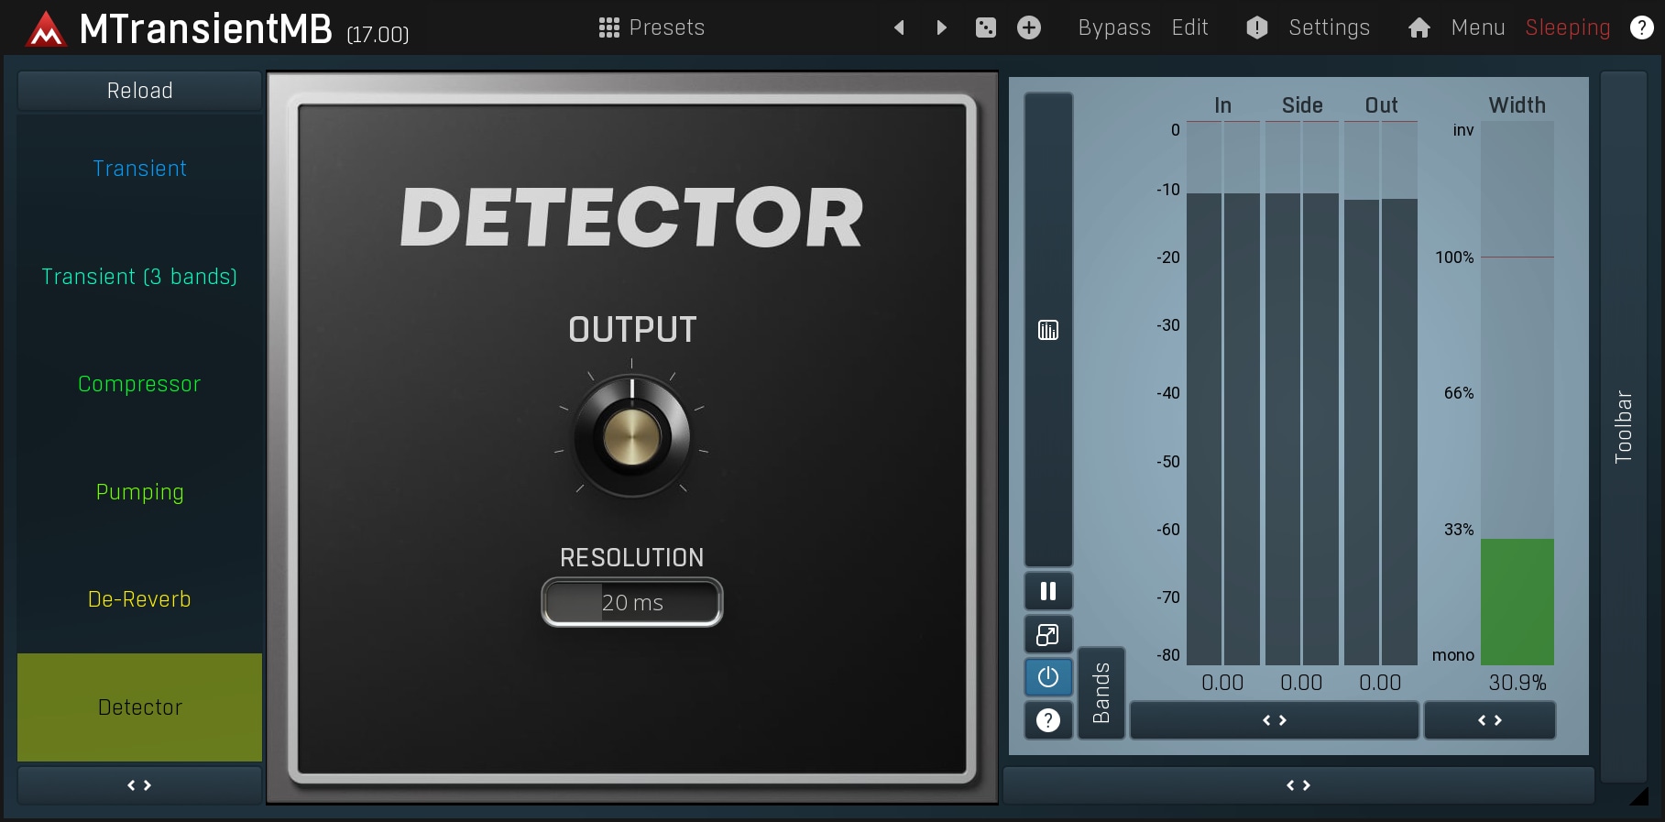Image resolution: width=1665 pixels, height=822 pixels.
Task: Open the help question mark in title bar
Action: 1641,27
